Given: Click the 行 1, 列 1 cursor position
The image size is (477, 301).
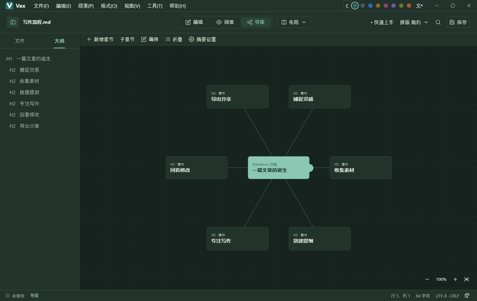Looking at the screenshot, I should pos(401,296).
